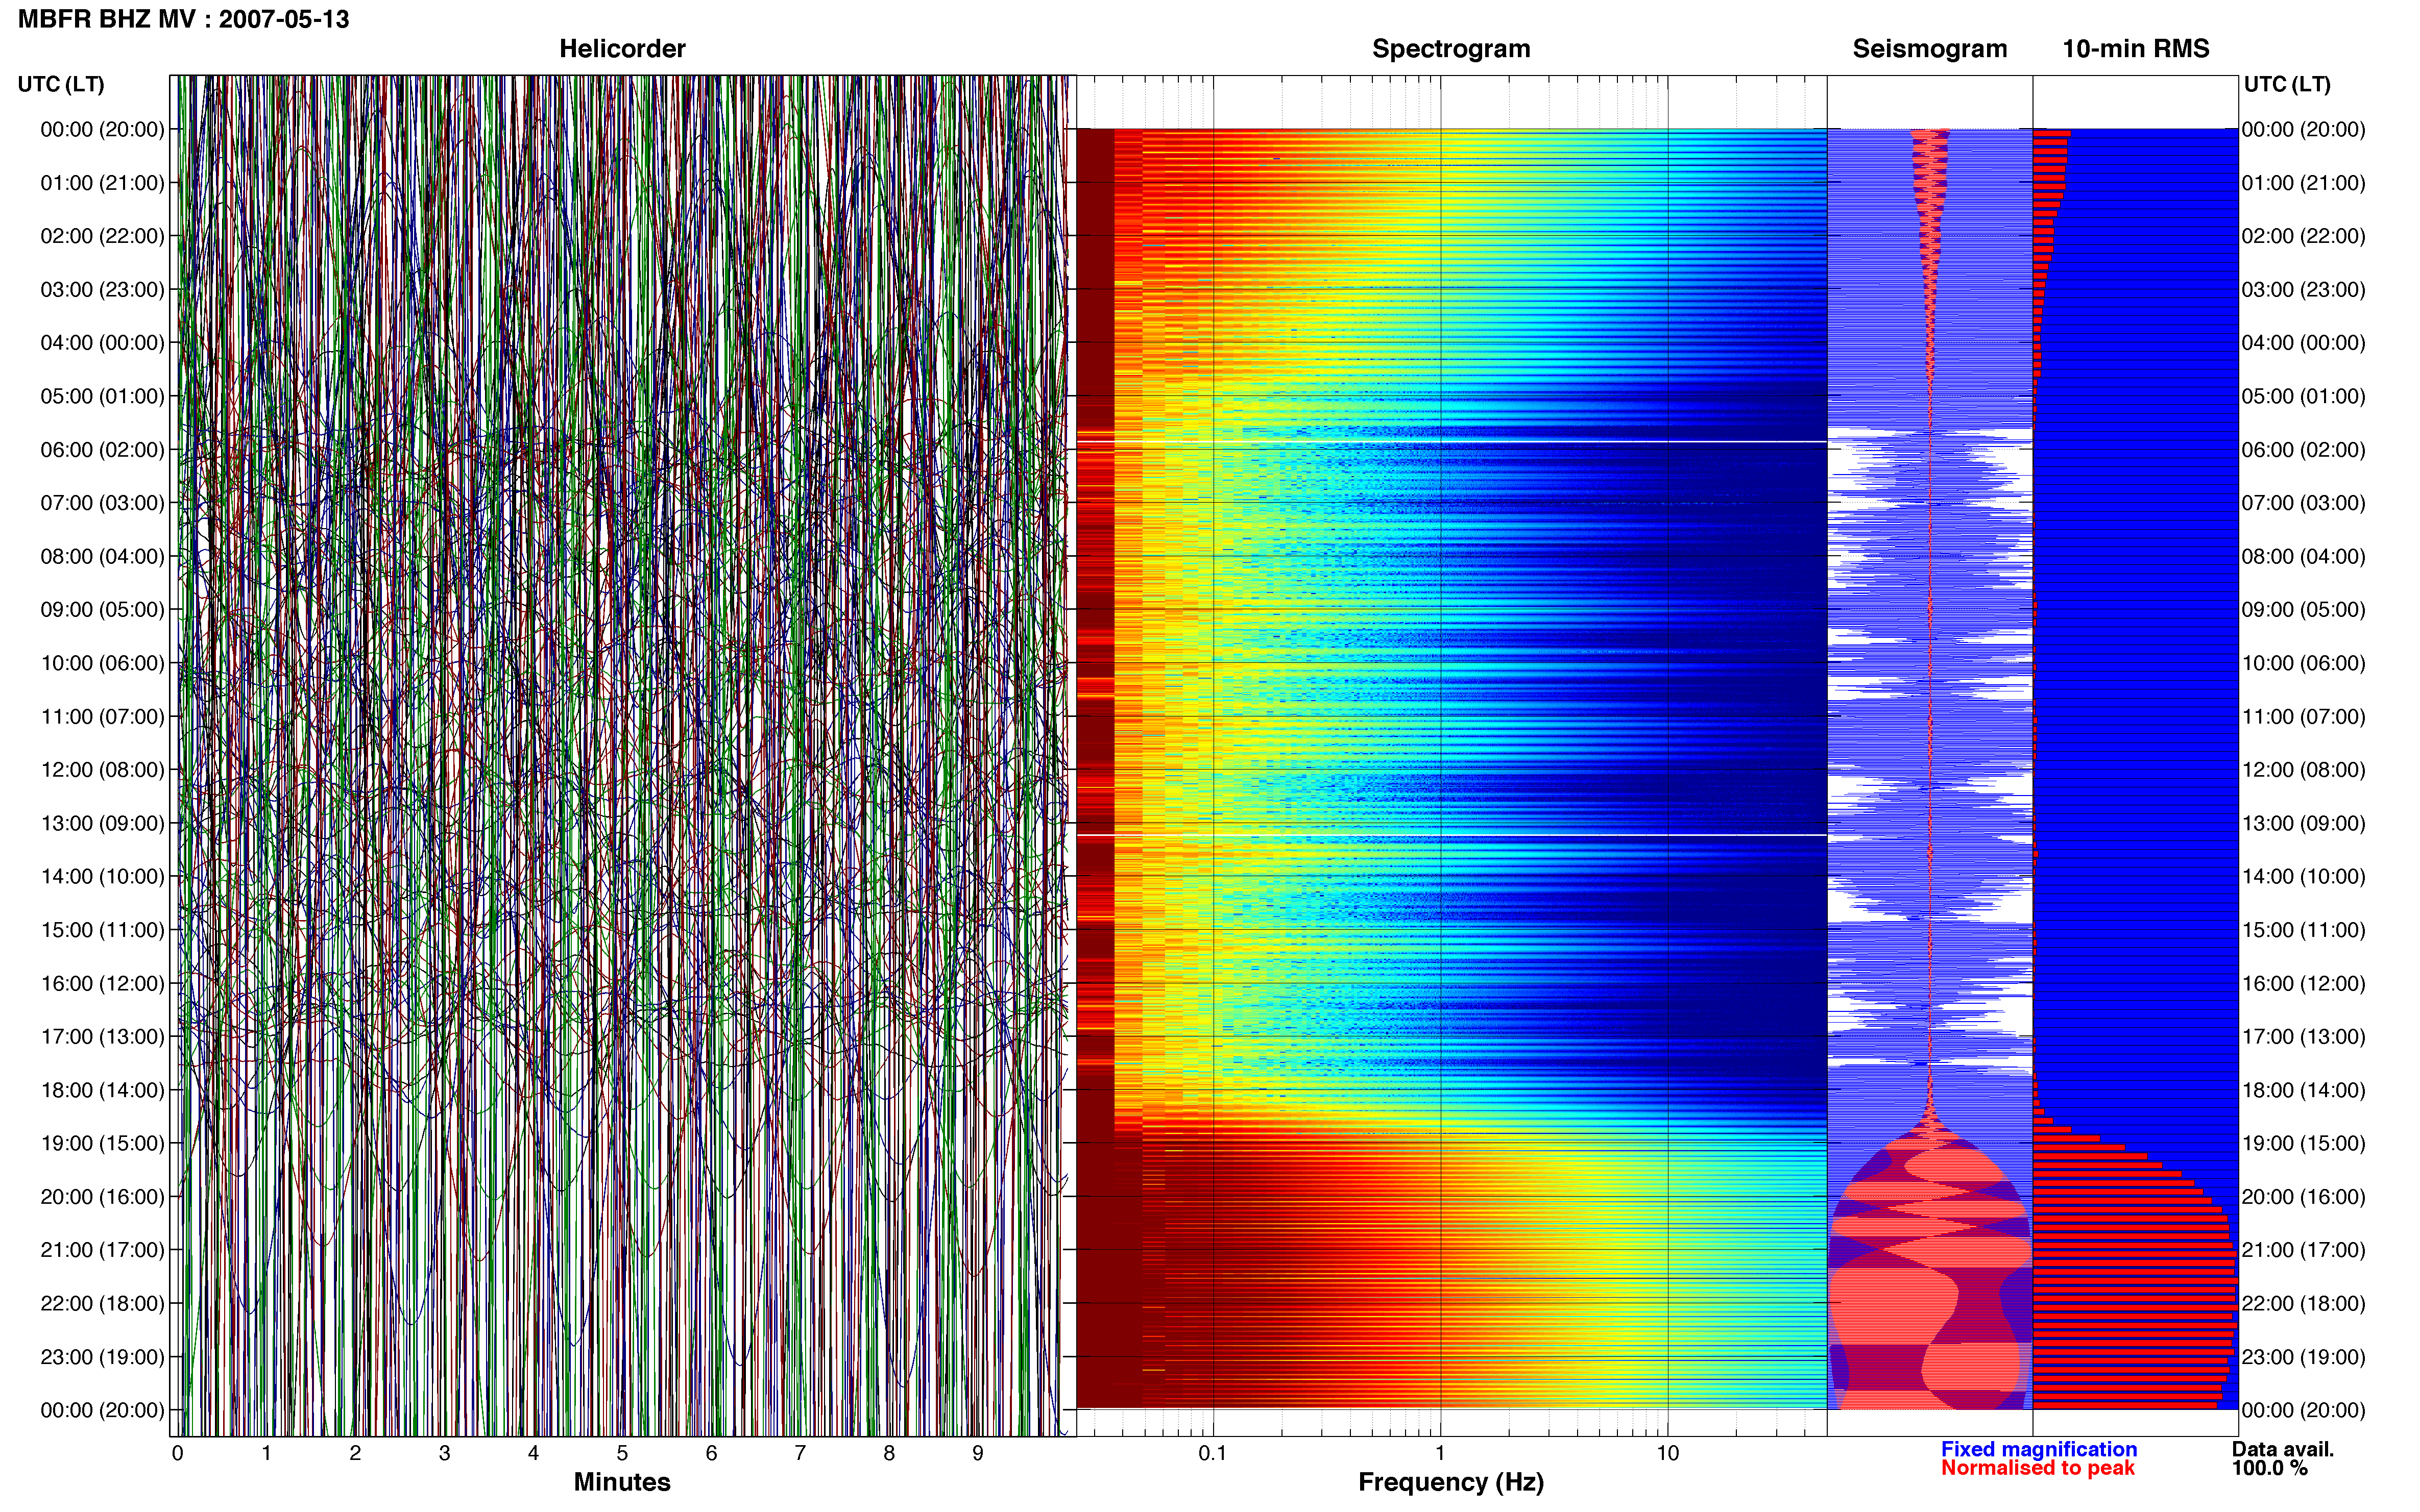Click the left '03:00 (23:00)' time label
Image resolution: width=2420 pixels, height=1512 pixels.
[x=102, y=290]
